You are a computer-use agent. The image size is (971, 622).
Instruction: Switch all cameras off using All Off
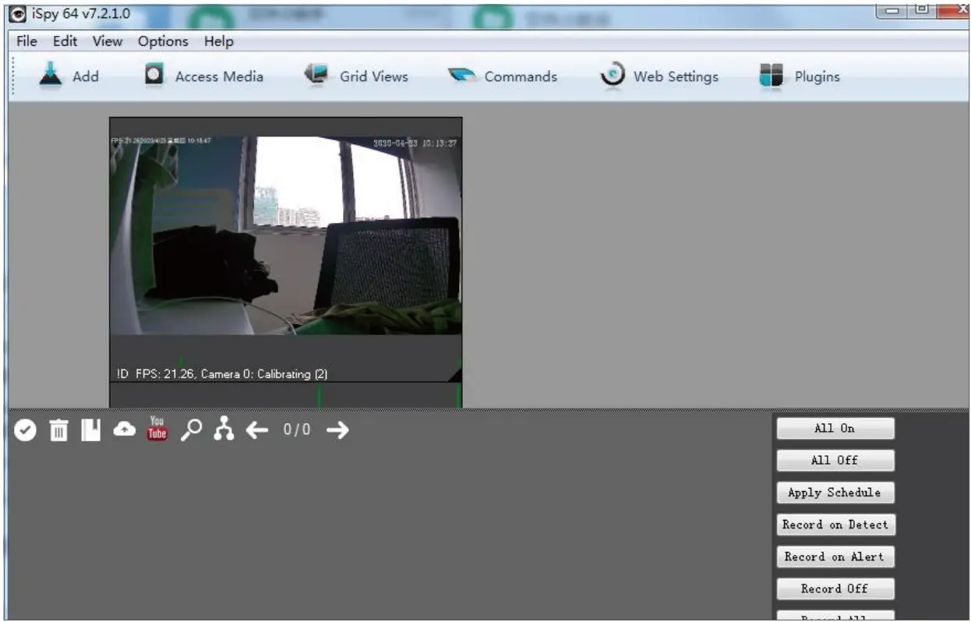coord(835,460)
